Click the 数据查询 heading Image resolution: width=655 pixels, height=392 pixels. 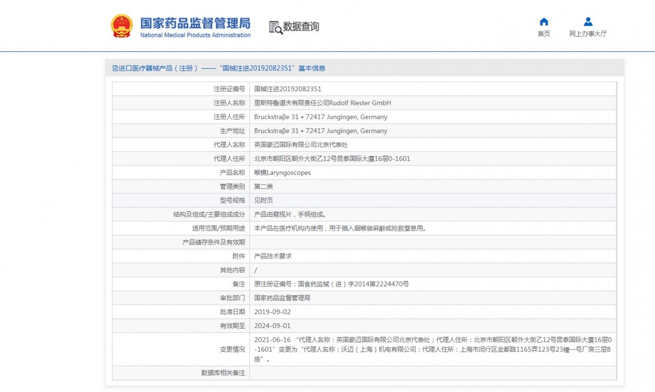click(301, 27)
